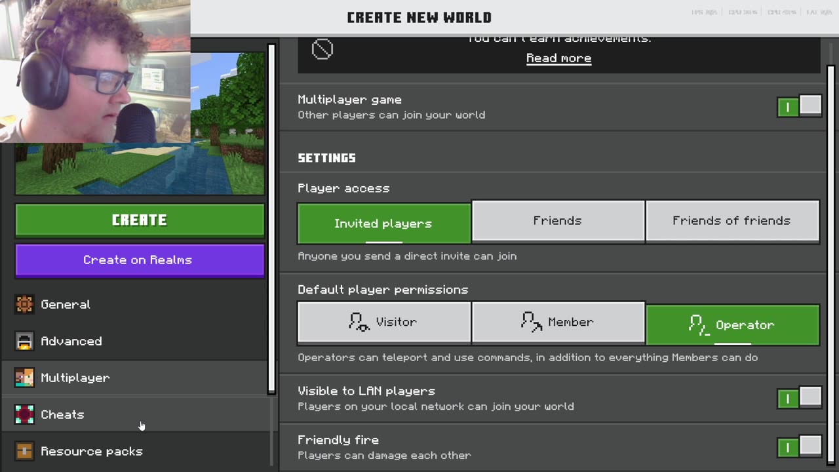This screenshot has width=839, height=472.
Task: Click the Multiplayer faces icon
Action: click(24, 378)
